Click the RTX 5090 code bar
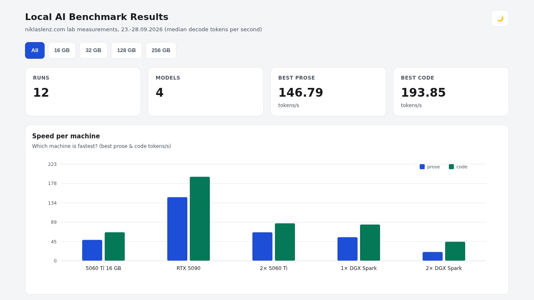Screen dimensions: 534x300 [200, 219]
